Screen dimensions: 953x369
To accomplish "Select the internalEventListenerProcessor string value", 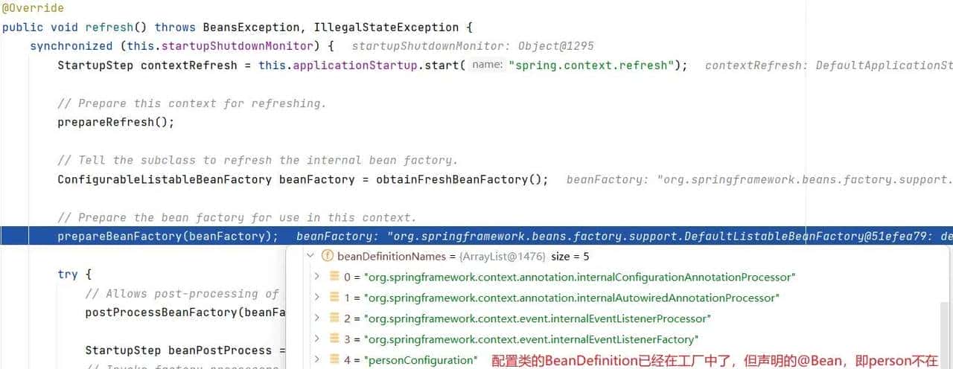I will tap(538, 318).
